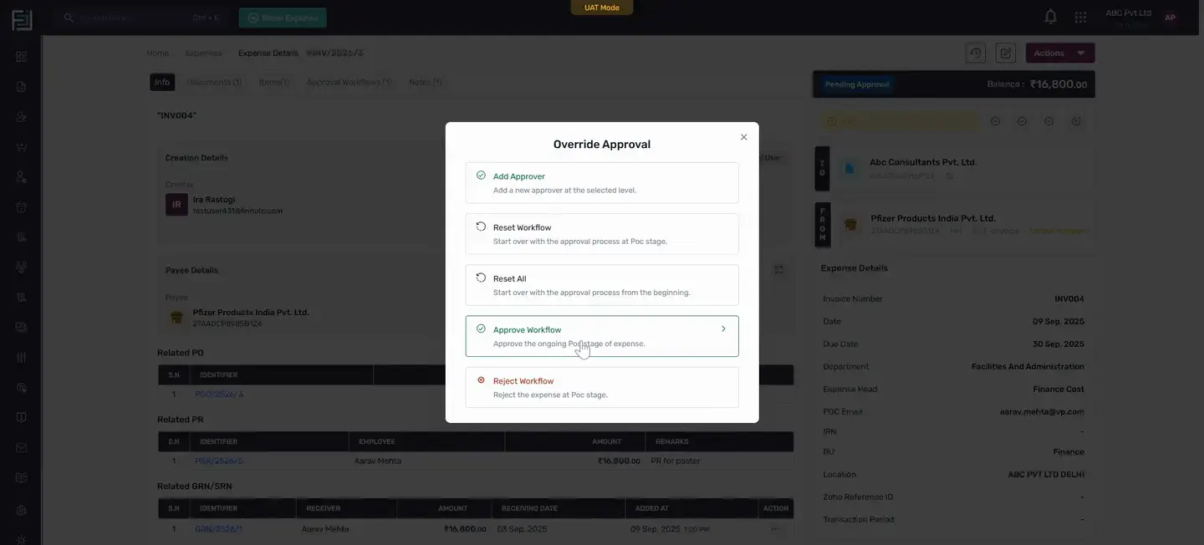Go to Expenses breadcrumb
The image size is (1204, 545).
click(x=203, y=53)
